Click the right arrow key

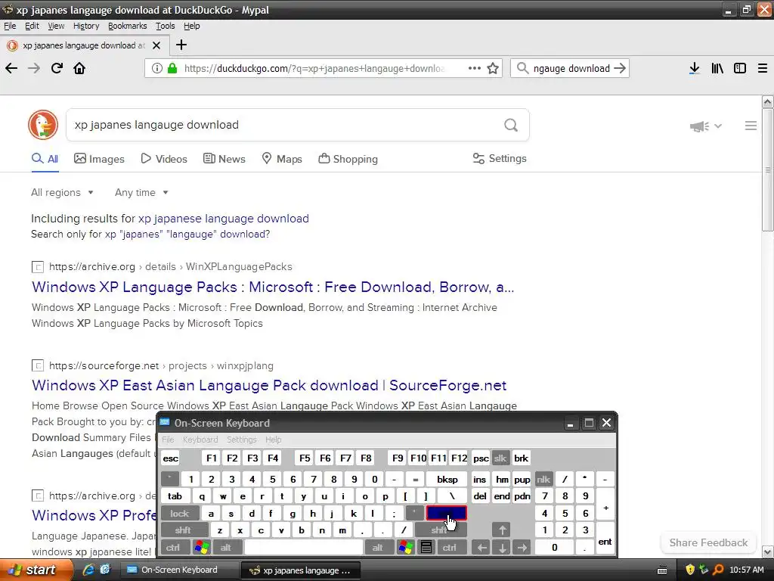click(x=522, y=548)
